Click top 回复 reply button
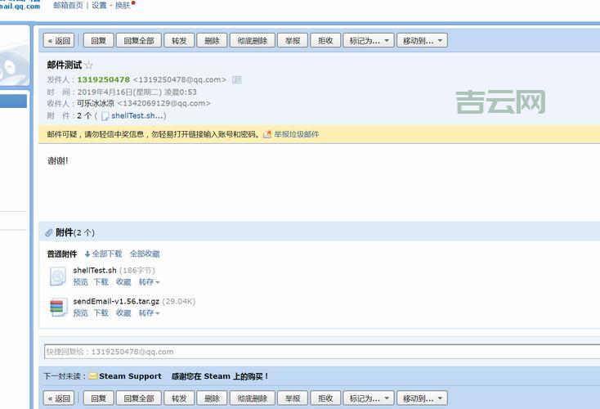 (98, 41)
